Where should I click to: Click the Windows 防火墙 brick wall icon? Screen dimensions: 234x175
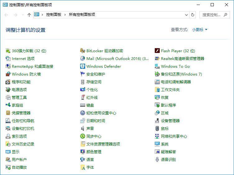pyautogui.click(x=8, y=74)
